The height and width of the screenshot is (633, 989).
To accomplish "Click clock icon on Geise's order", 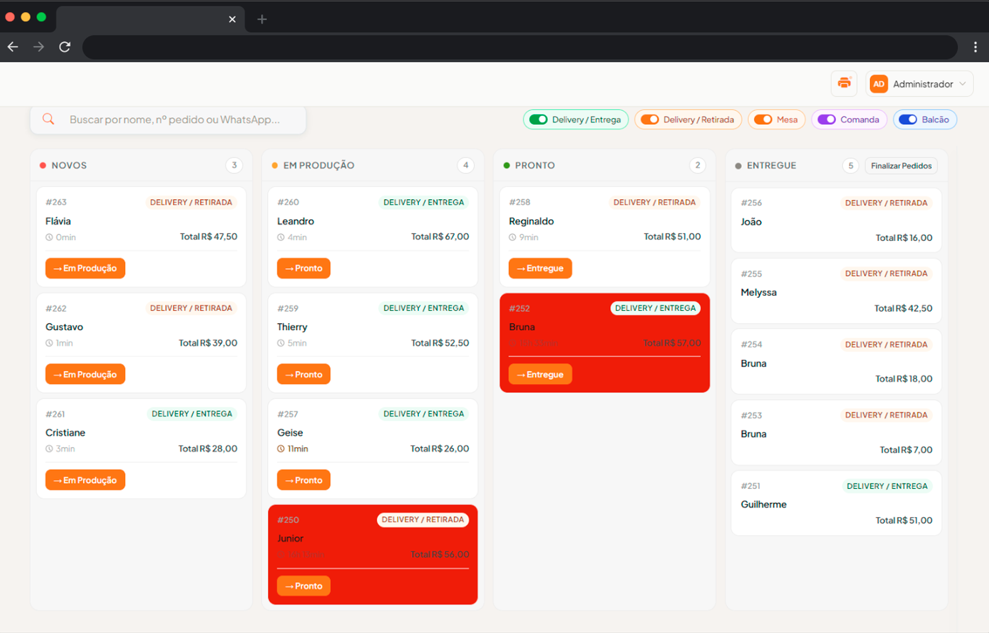I will [x=281, y=449].
